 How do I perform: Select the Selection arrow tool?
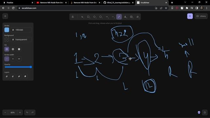82,17
